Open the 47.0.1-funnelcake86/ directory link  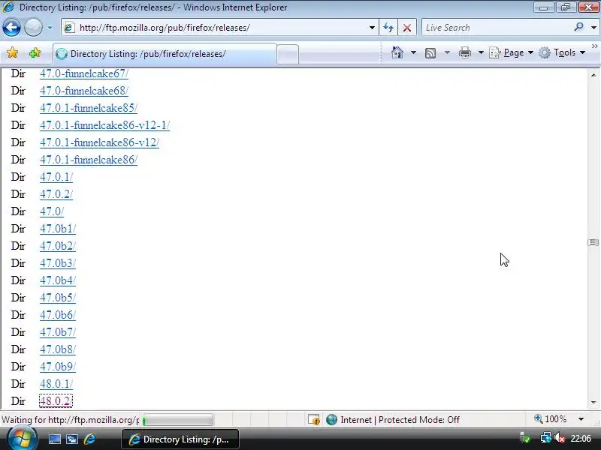tap(89, 160)
